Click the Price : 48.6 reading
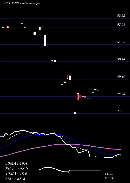The width and height of the screenshot is (130, 183). pos(16,169)
